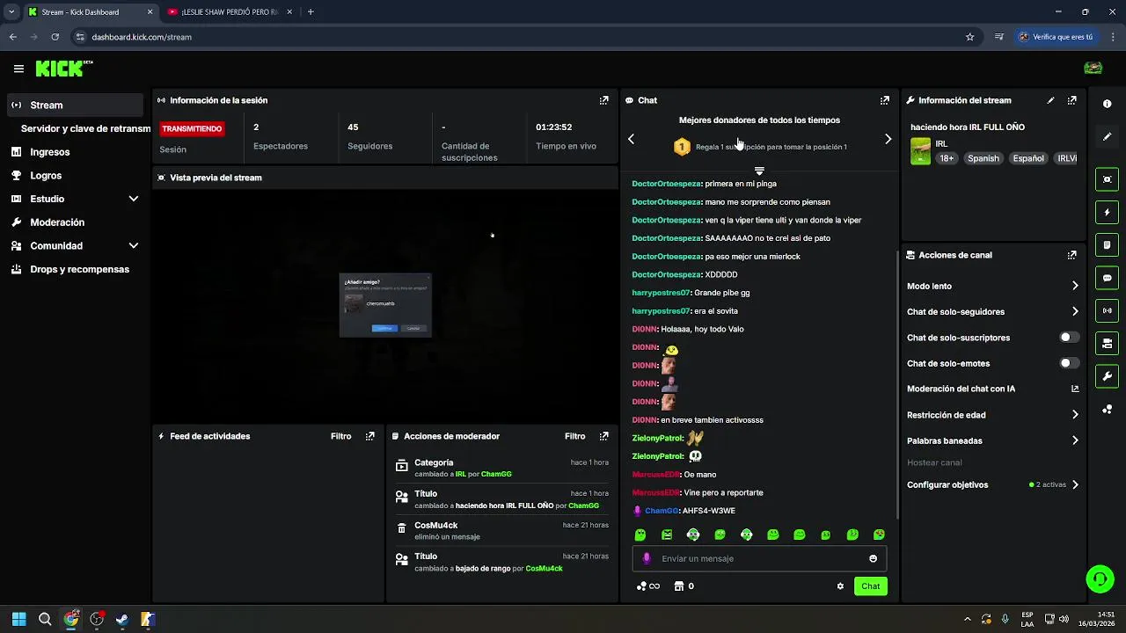Image resolution: width=1126 pixels, height=633 pixels.
Task: Pop out the Información del stream panel
Action: [x=1071, y=100]
